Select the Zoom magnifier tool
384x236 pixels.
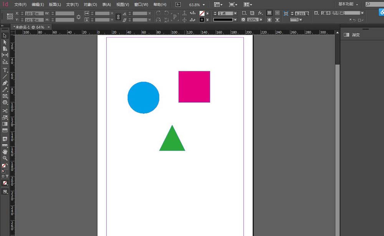[5, 158]
